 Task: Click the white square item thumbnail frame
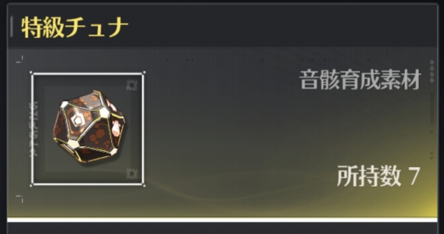pyautogui.click(x=88, y=129)
